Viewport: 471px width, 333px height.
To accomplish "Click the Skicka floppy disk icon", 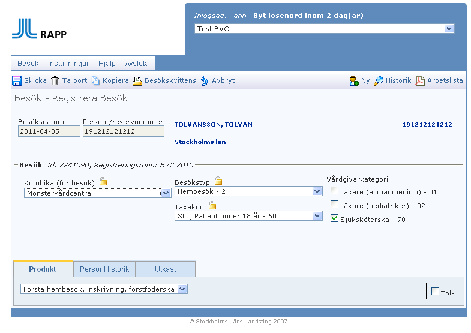I will pos(17,81).
